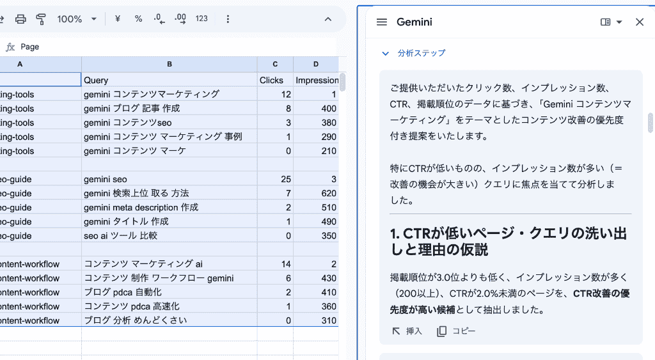Open the Gemini hamburger menu

[382, 22]
